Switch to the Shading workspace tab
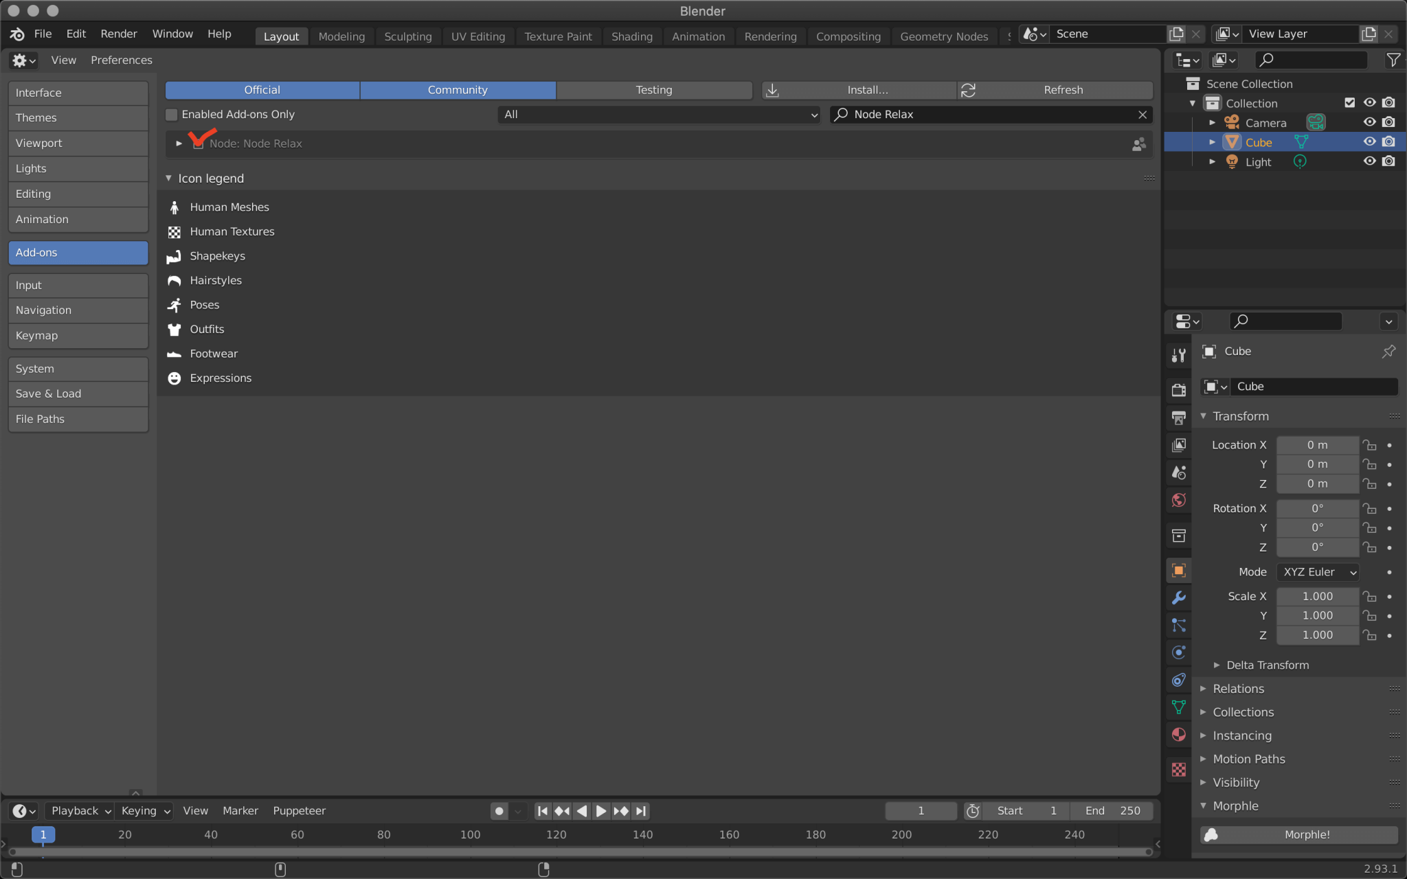Image resolution: width=1407 pixels, height=879 pixels. [632, 36]
